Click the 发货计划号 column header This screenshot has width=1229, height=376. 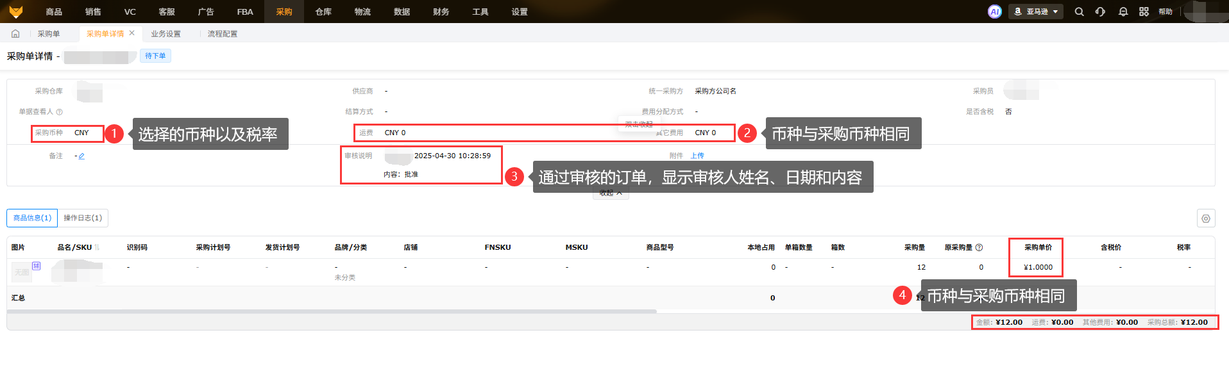(282, 247)
